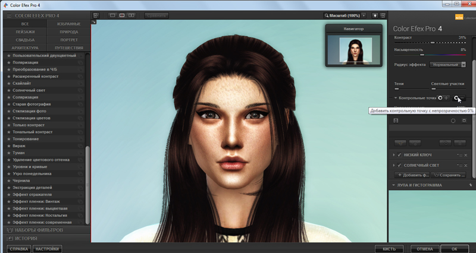Viewport: 476px width, 253px height.
Task: Add control point with 0% opacity (minus)
Action: [459, 98]
